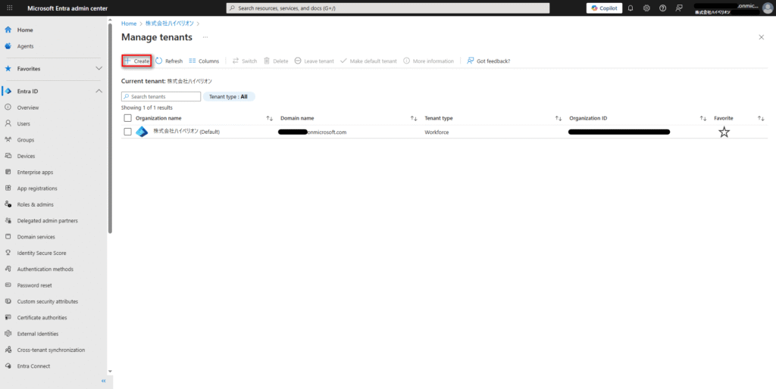Select all tenants with header checkbox

(127, 118)
